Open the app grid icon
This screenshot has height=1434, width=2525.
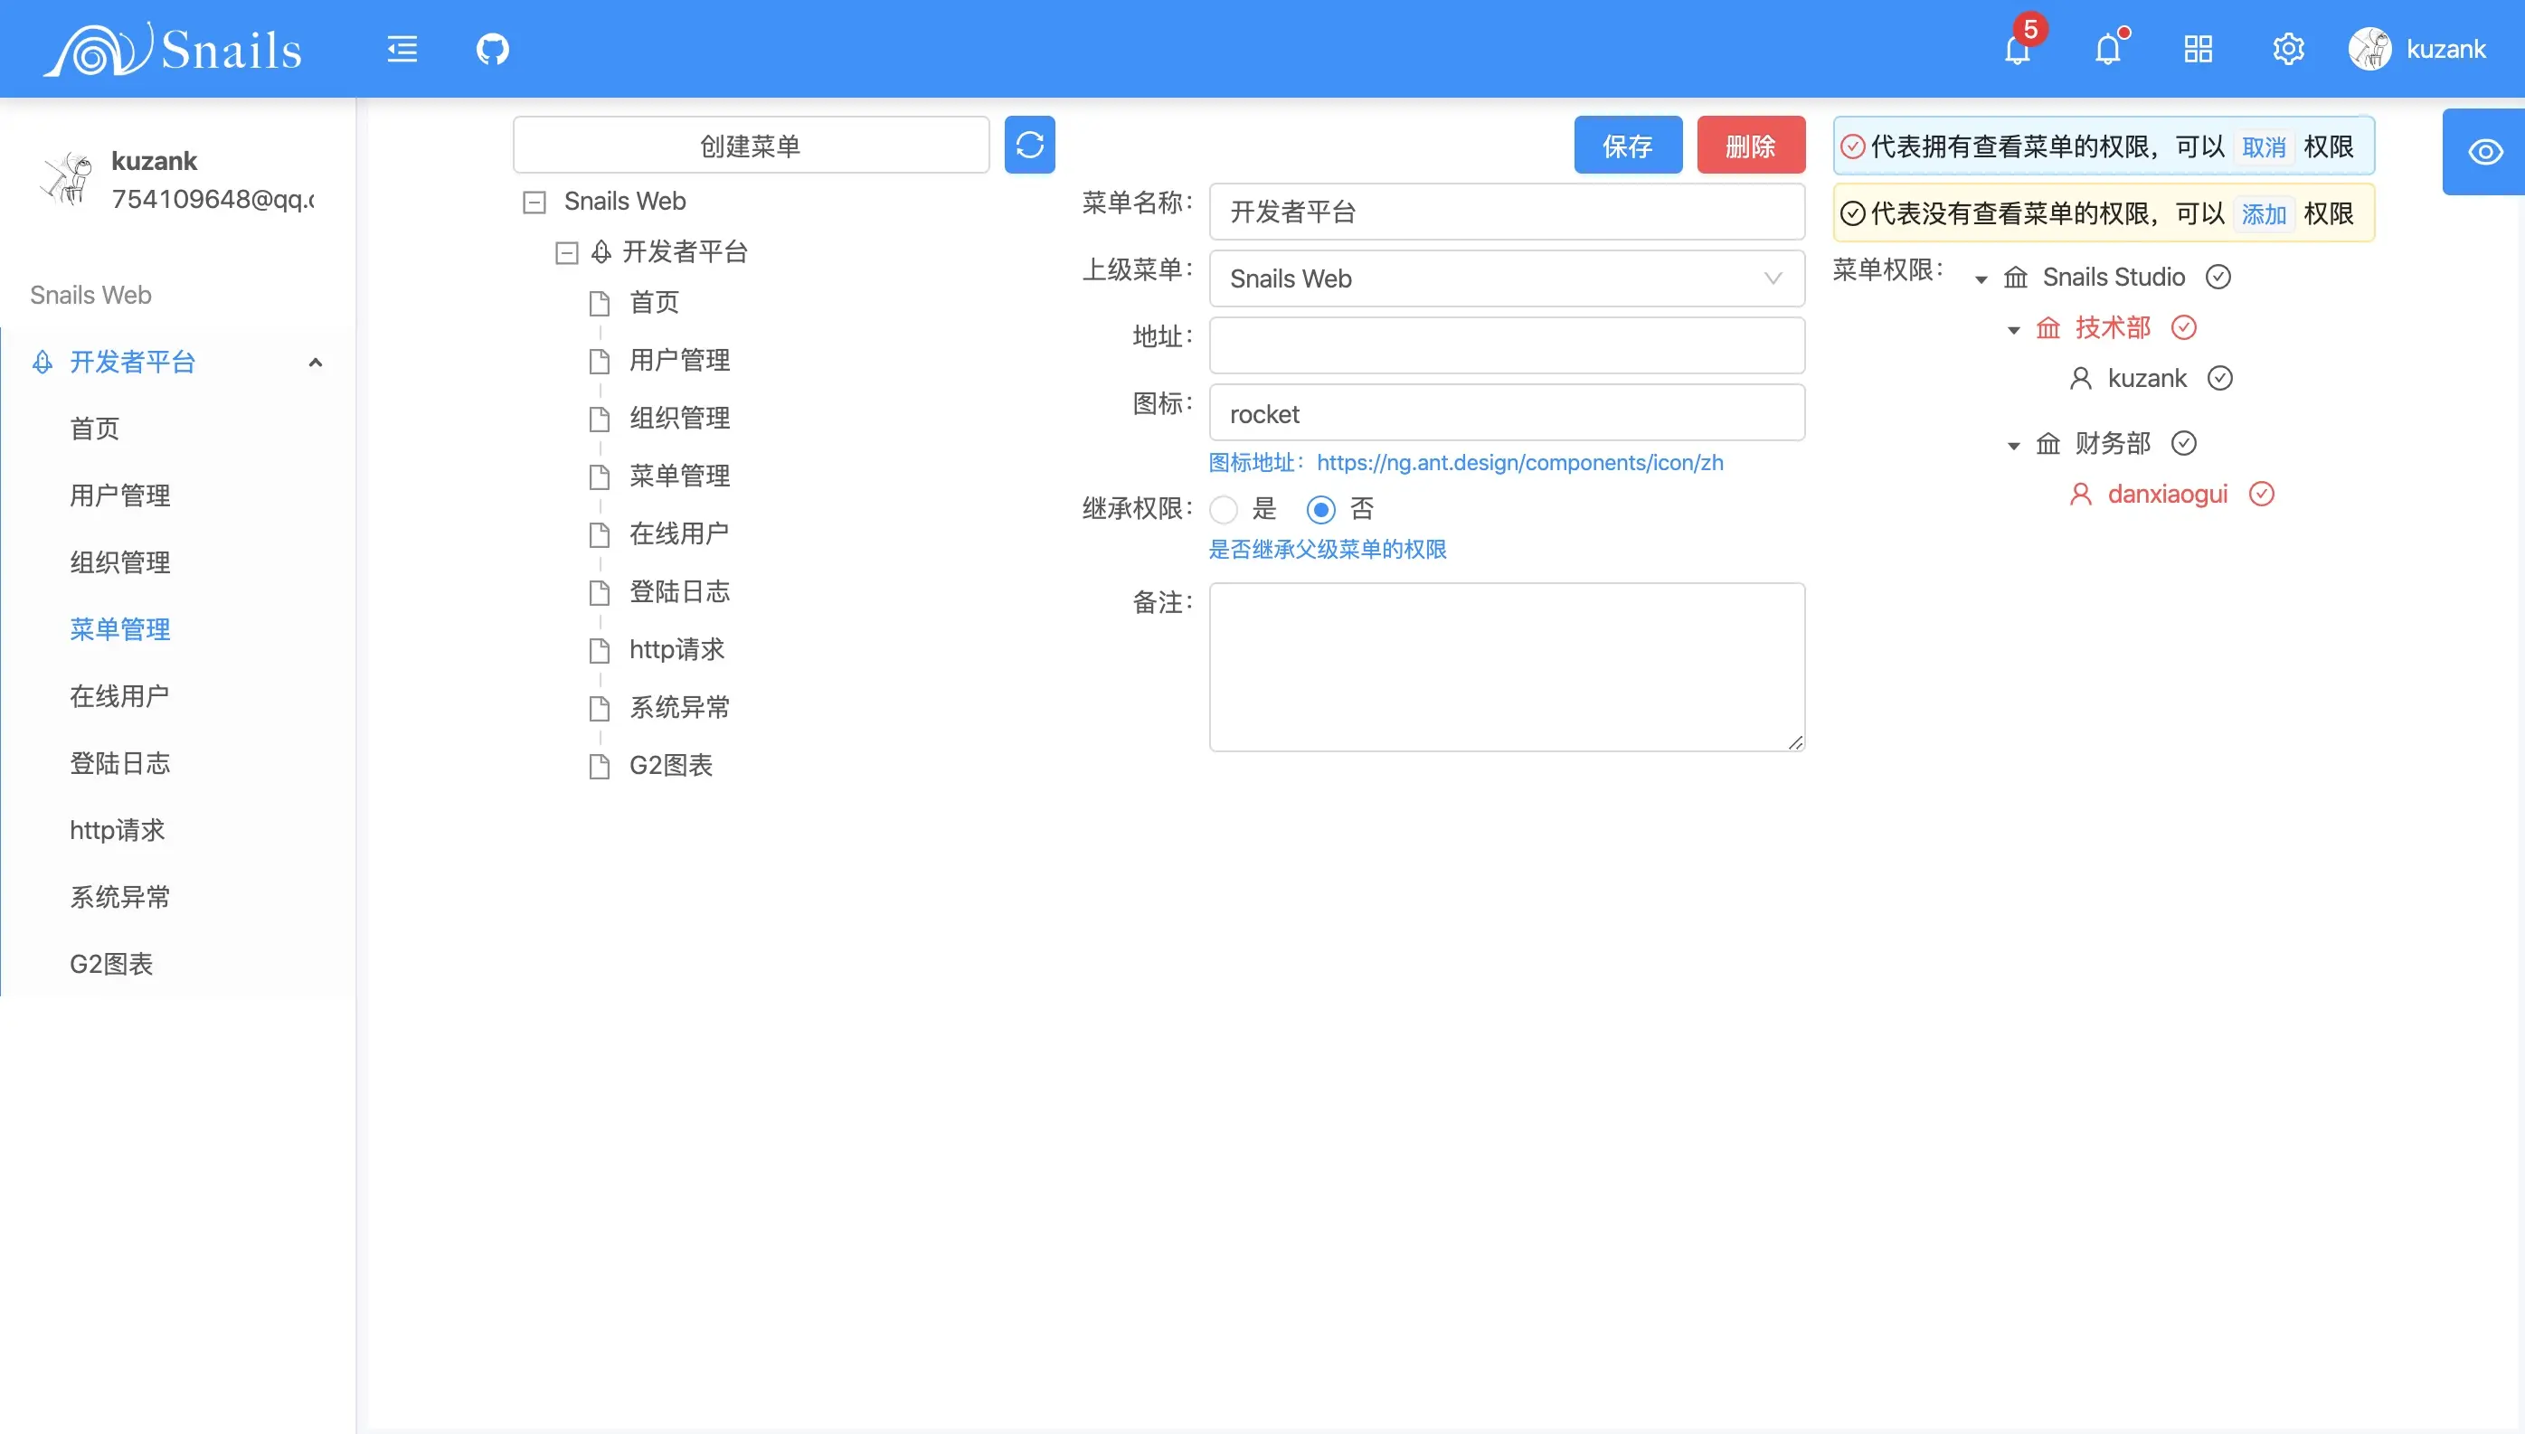pos(2198,48)
